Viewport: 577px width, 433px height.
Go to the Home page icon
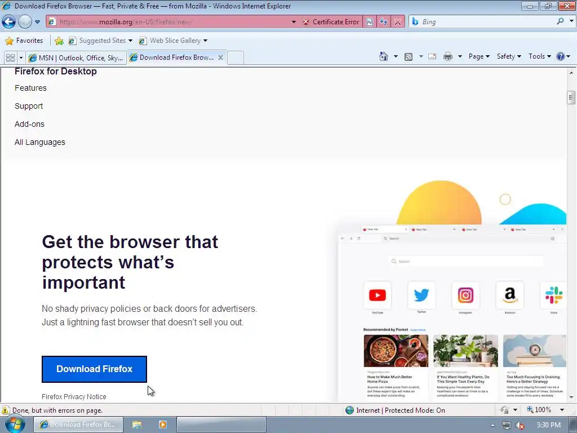[384, 56]
